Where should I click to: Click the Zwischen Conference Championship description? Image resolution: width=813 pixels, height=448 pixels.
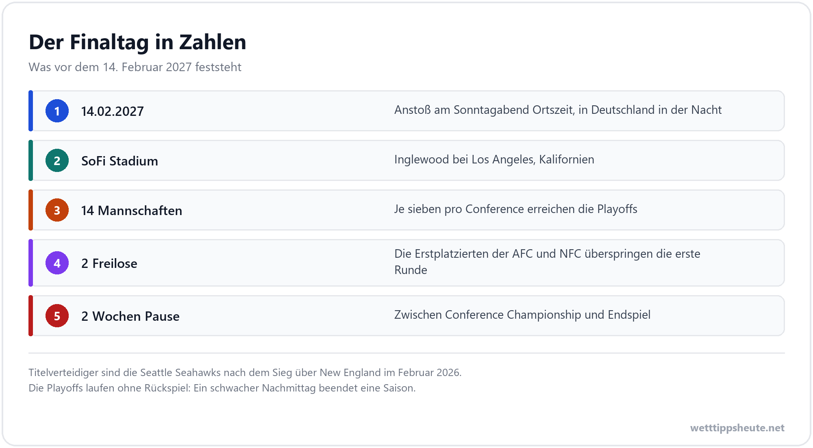click(522, 315)
